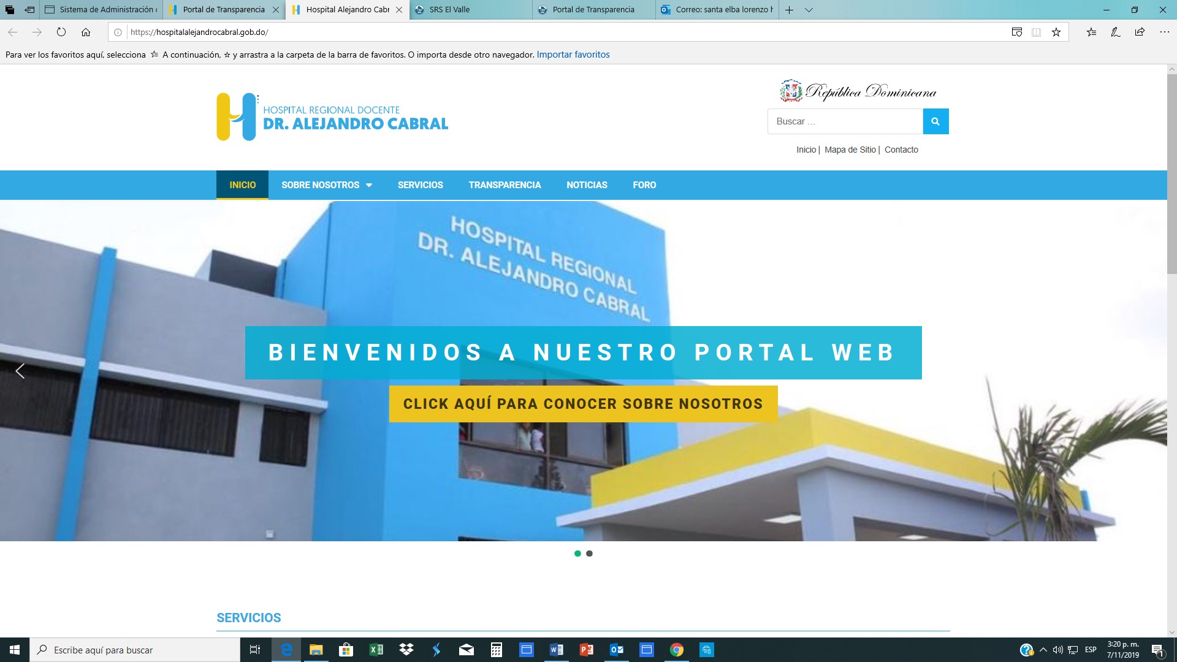Toggle reading view book icon
The width and height of the screenshot is (1177, 662).
click(1036, 32)
